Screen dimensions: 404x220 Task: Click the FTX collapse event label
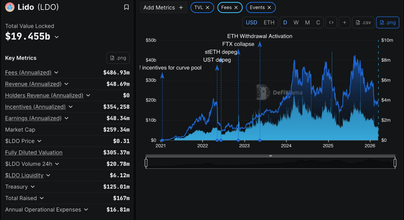[238, 44]
